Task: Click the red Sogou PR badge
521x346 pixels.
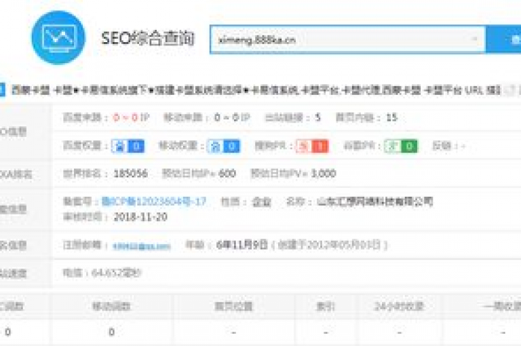Action: pos(312,146)
